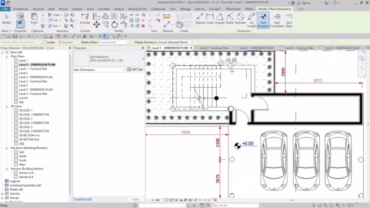This screenshot has height=208, width=370.
Task: Click the Save icon in quick access toolbar
Action: [x=14, y=36]
